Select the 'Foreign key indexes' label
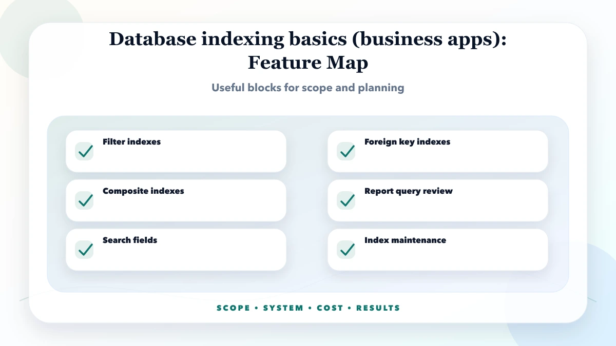 coord(408,142)
